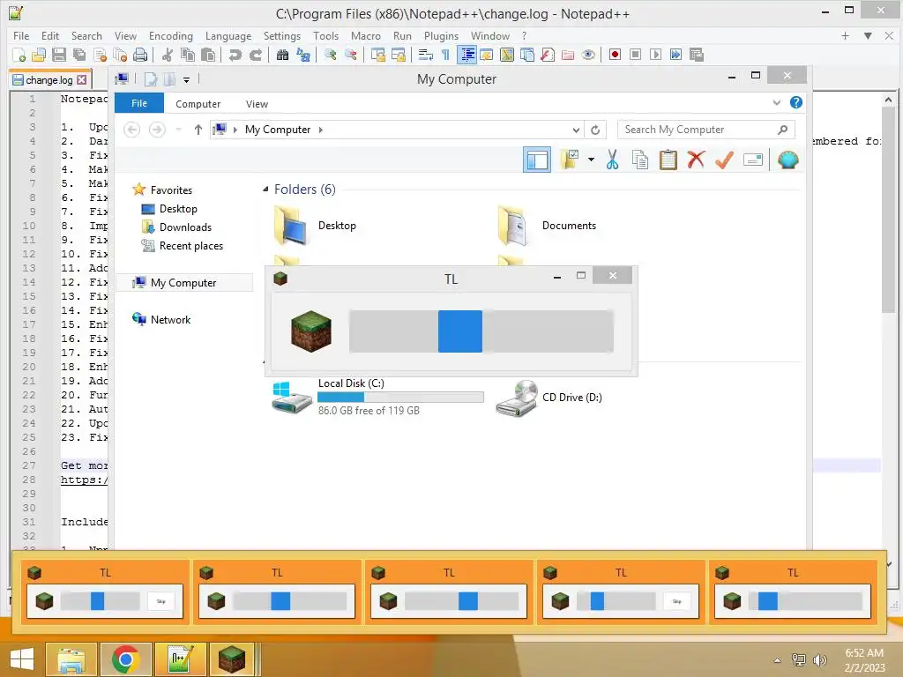
Task: Toggle preview pane layout icon
Action: (x=537, y=160)
